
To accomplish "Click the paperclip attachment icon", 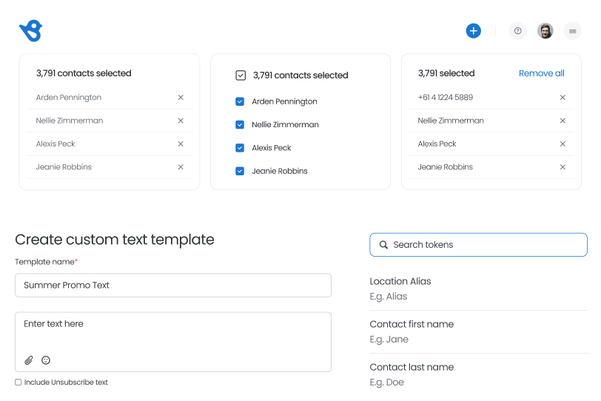I will [x=29, y=360].
